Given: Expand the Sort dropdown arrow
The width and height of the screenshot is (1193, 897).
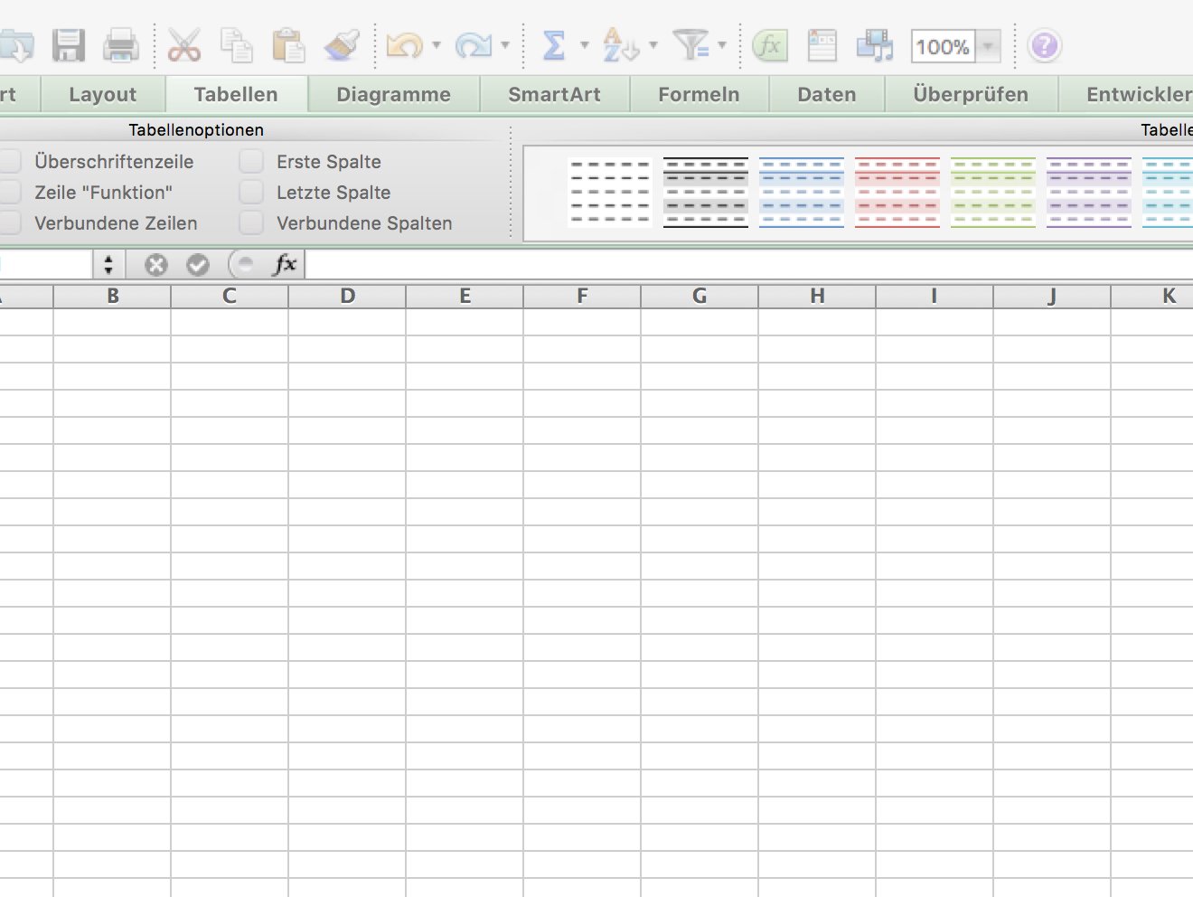Looking at the screenshot, I should coord(653,45).
